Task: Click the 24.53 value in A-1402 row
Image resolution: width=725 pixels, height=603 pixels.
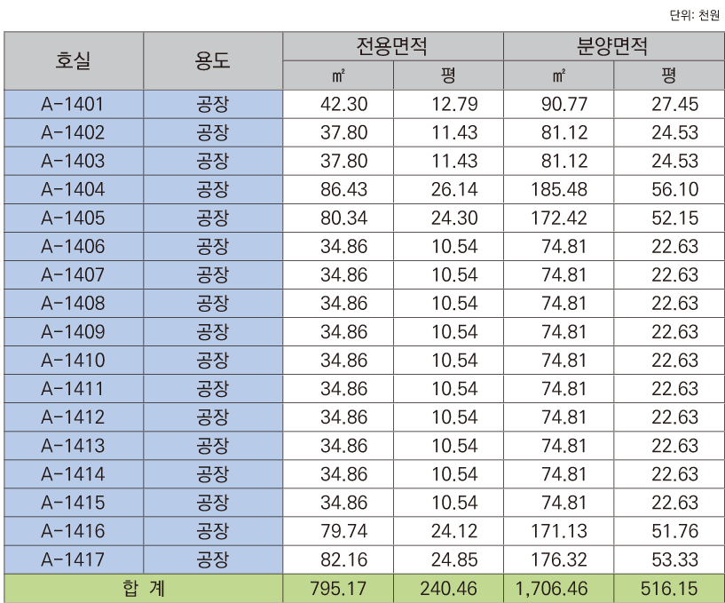Action: [x=675, y=133]
